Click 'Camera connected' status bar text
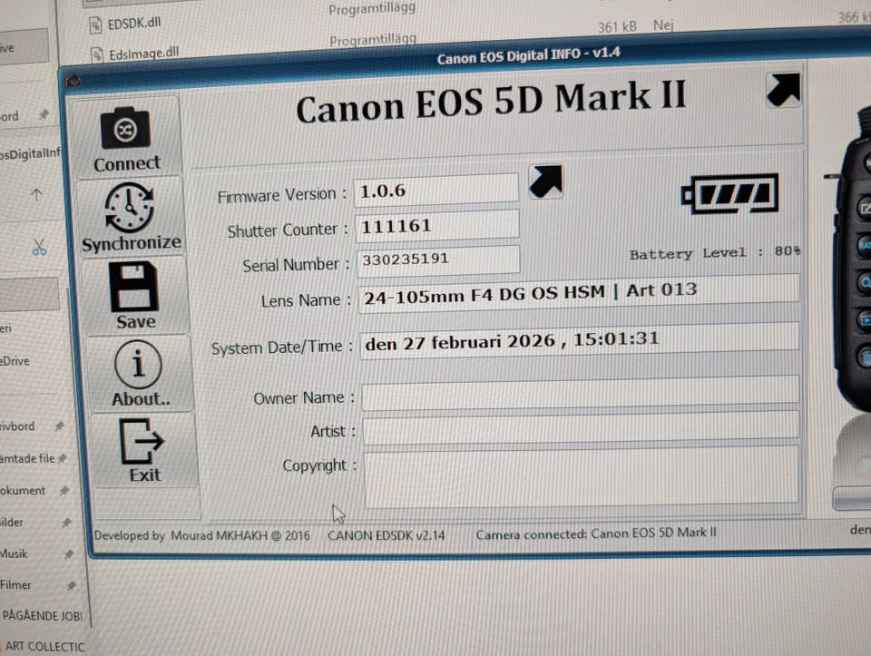 pos(596,534)
